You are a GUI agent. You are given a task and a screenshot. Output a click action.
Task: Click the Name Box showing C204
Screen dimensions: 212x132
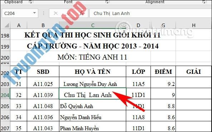point(20,13)
